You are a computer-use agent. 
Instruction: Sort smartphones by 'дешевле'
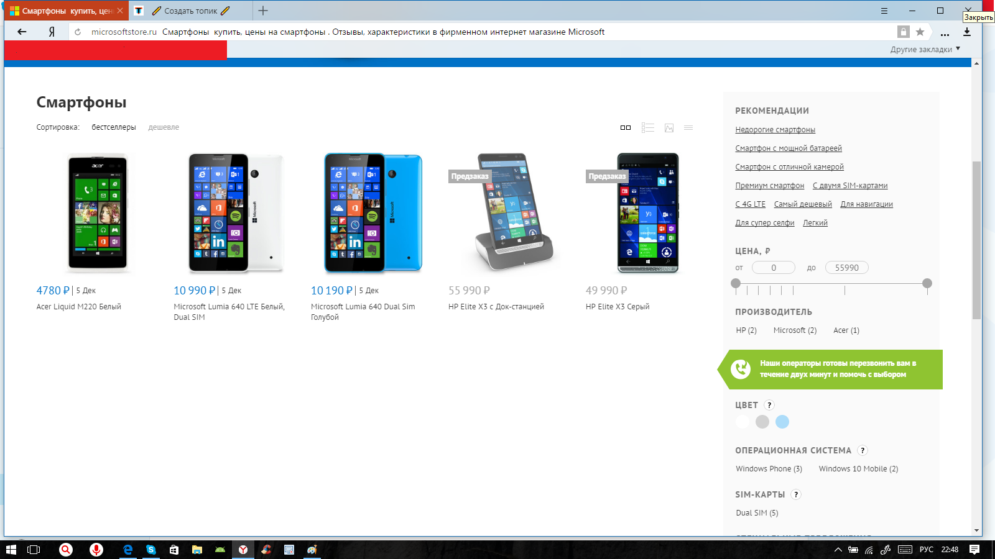tap(164, 127)
